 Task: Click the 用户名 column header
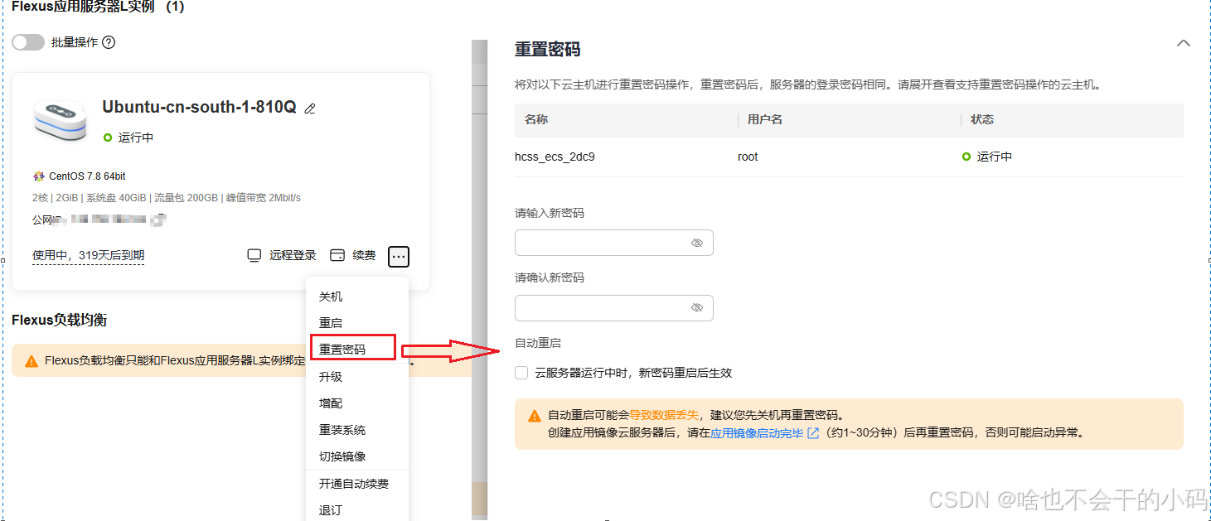[x=765, y=119]
